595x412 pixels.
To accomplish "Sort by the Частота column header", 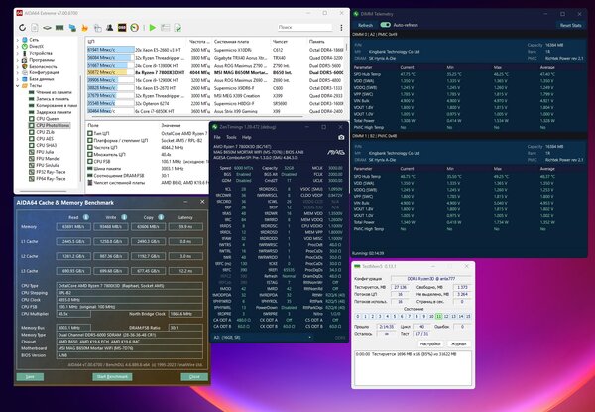I will [x=199, y=41].
